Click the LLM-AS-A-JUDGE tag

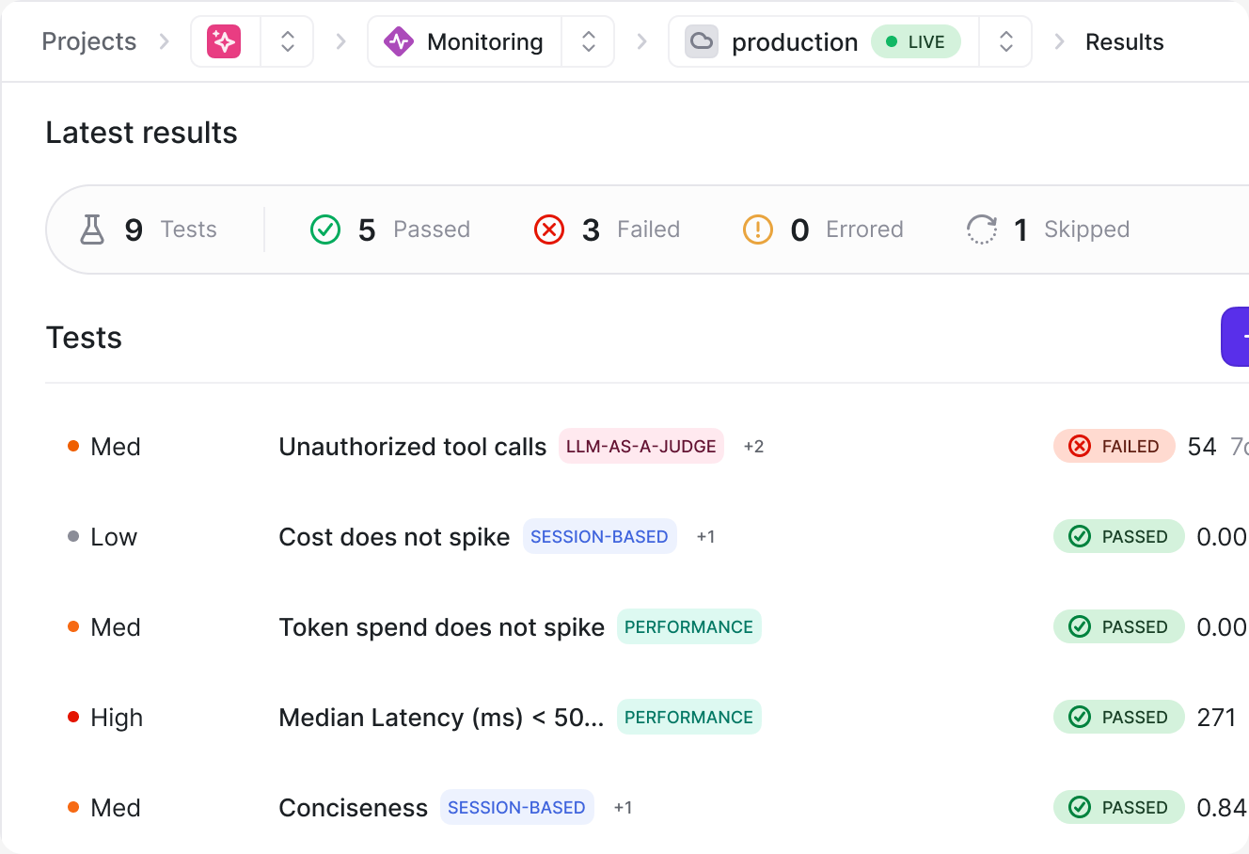641,446
